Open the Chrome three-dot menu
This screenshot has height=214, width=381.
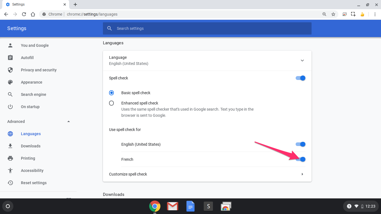click(375, 14)
